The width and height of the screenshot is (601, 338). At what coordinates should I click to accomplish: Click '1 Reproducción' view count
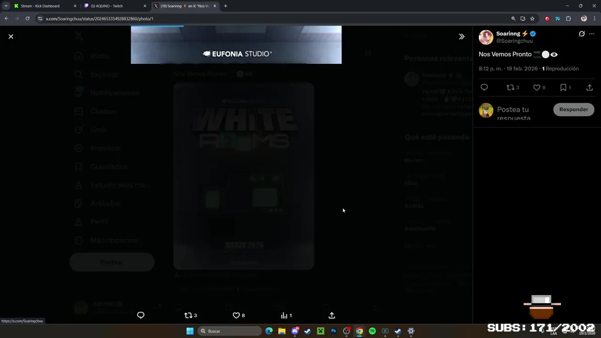click(x=560, y=69)
